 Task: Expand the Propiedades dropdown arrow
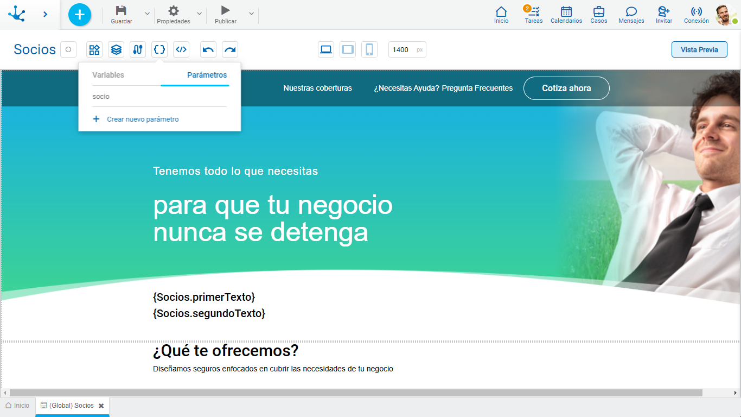click(x=199, y=14)
